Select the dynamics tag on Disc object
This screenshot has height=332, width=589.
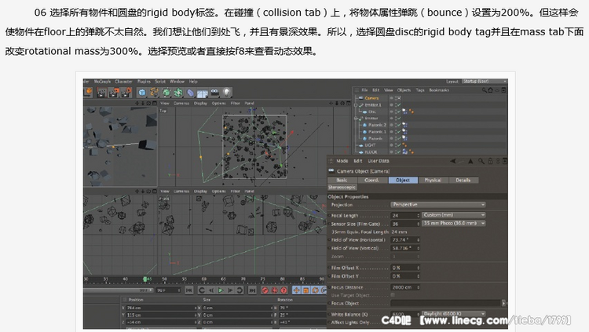(x=404, y=111)
